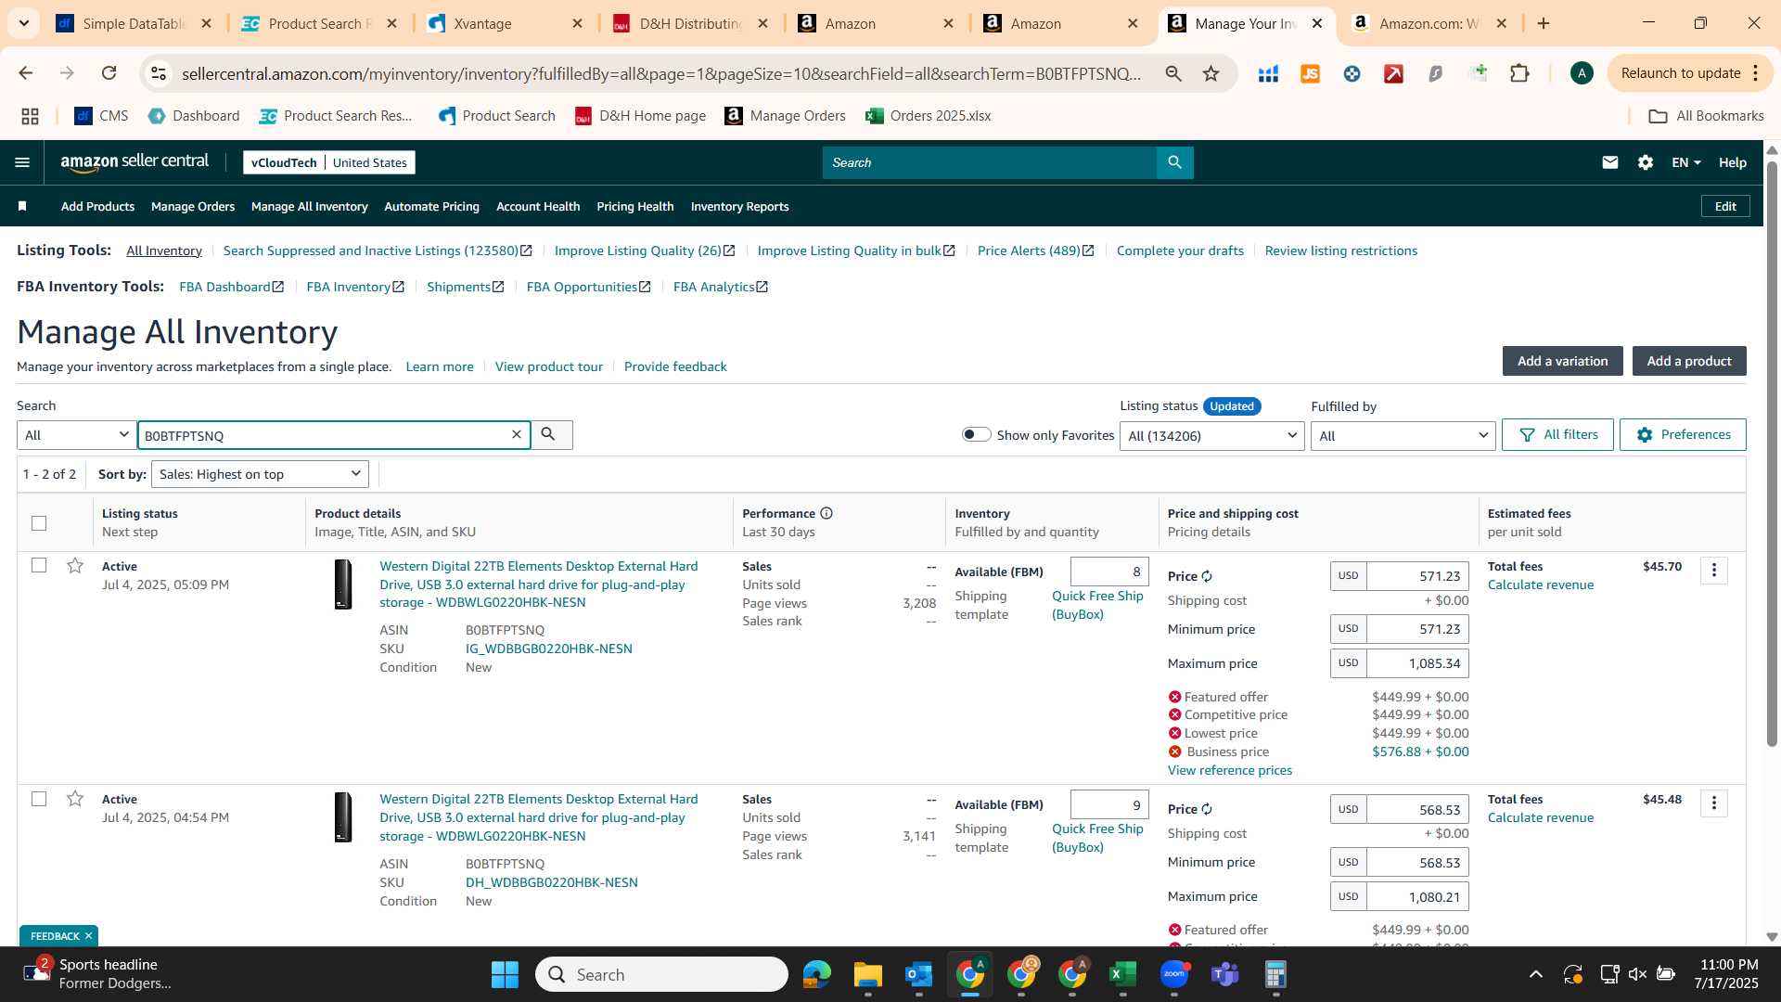Open Sort by Sales: Highest on top dropdown
1781x1002 pixels.
tap(260, 474)
